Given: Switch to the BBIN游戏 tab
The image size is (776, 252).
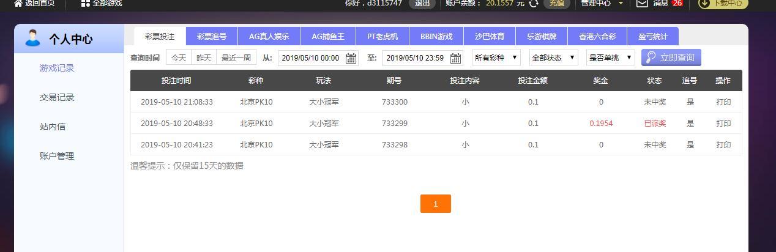Looking at the screenshot, I should [437, 36].
